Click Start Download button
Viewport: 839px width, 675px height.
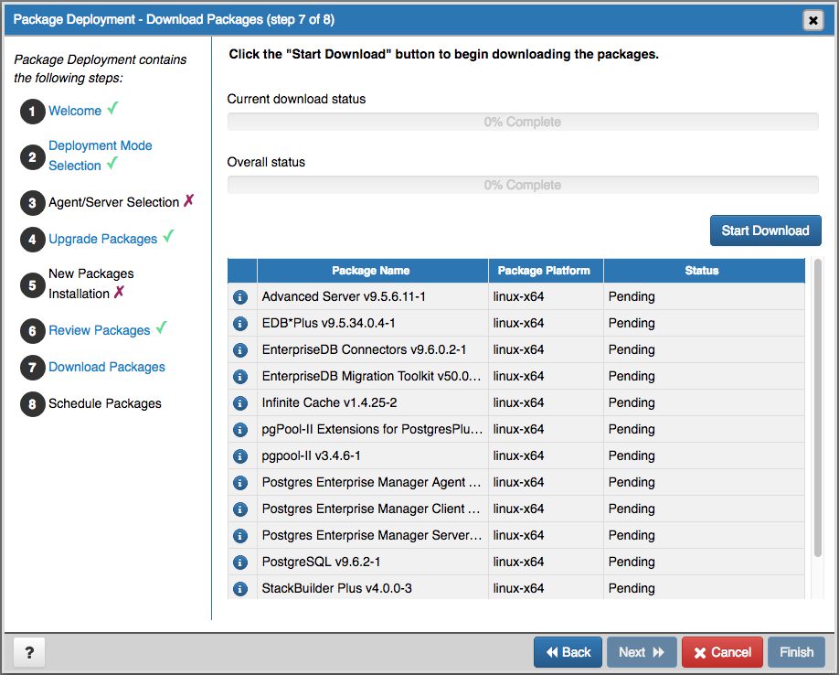coord(765,230)
